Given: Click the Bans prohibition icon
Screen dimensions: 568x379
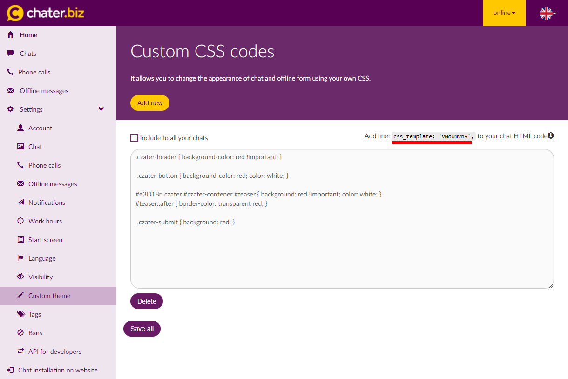Looking at the screenshot, I should [x=20, y=333].
